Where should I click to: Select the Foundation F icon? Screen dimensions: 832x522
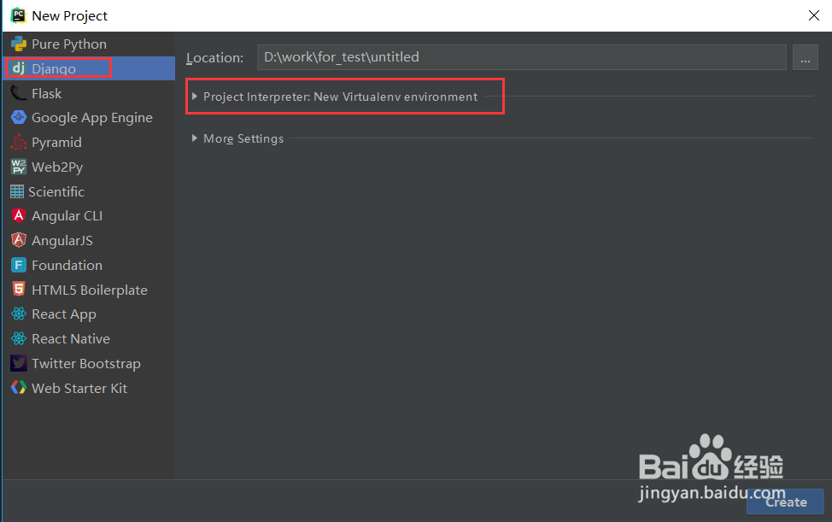pyautogui.click(x=19, y=265)
